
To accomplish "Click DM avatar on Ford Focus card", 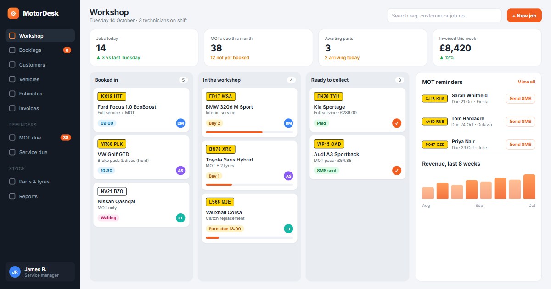I will coord(180,123).
